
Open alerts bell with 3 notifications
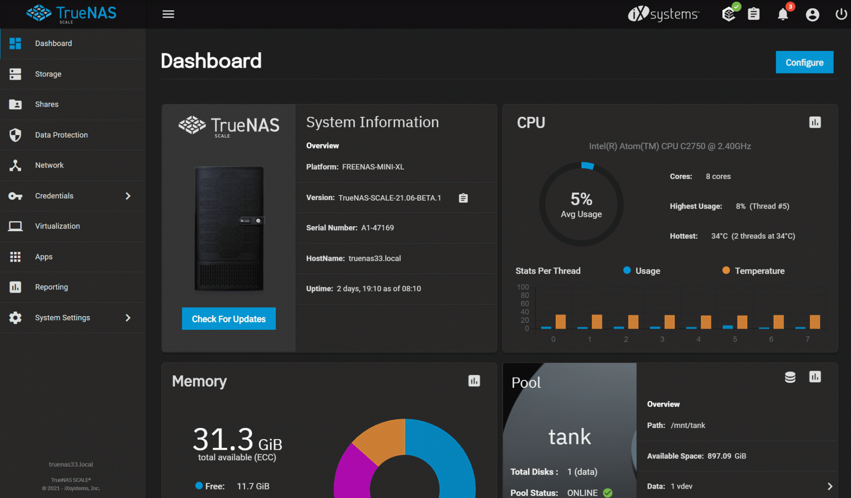coord(784,14)
